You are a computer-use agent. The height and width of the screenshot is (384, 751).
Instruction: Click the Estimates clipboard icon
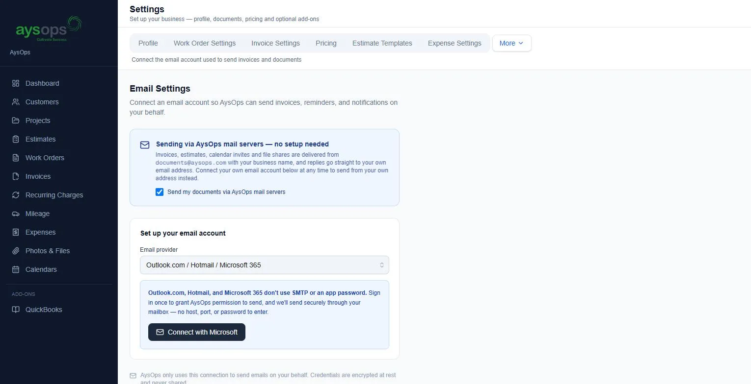(16, 139)
